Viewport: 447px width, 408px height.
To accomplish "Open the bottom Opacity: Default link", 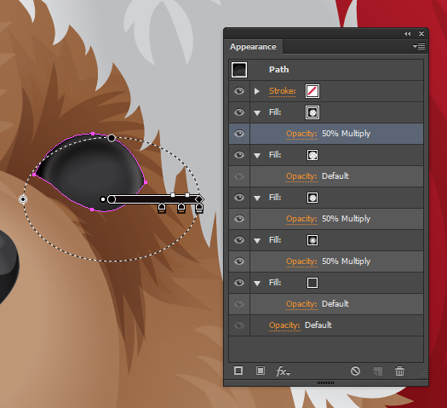I will (x=284, y=325).
